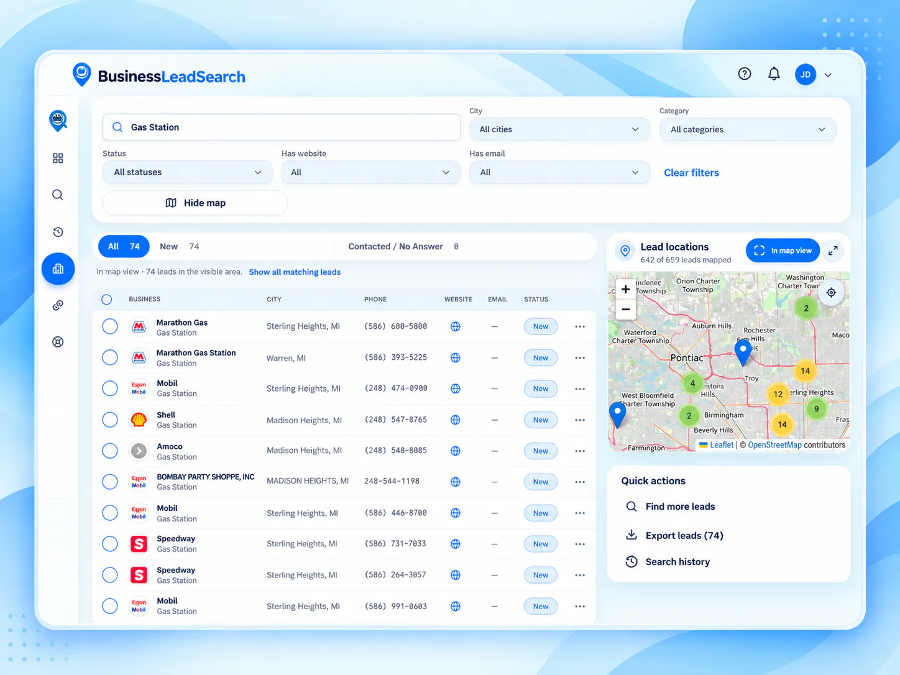
Task: Click the Hide map button
Action: [195, 203]
